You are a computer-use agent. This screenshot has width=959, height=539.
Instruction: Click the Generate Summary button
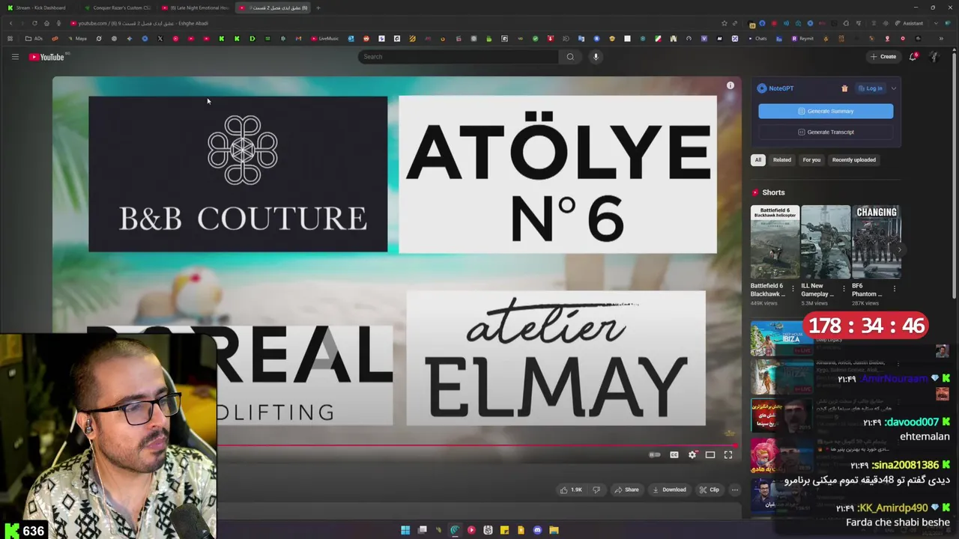pyautogui.click(x=826, y=111)
